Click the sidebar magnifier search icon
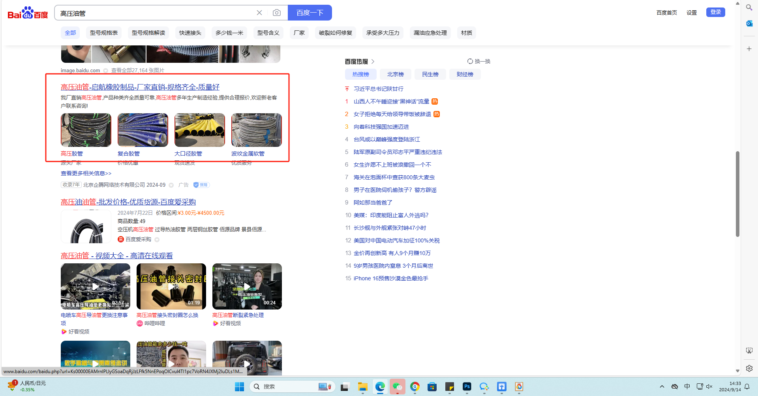Image resolution: width=758 pixels, height=396 pixels. [x=749, y=8]
